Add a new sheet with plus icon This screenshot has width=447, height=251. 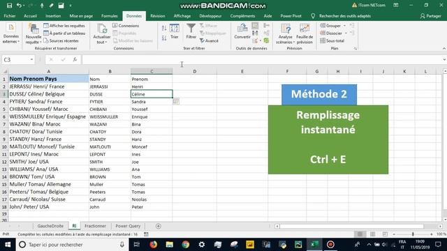coord(159,226)
